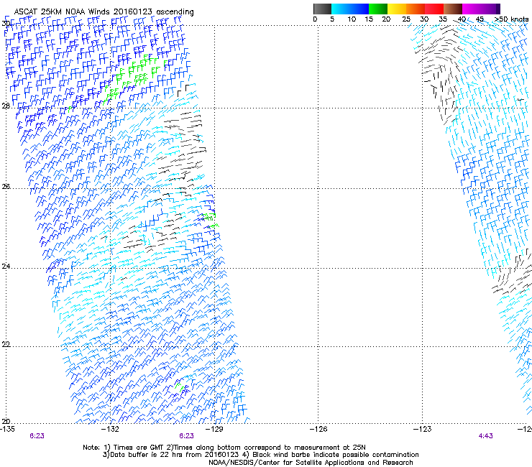532x467 pixels.
Task: Click the "0" value under the color bar
Action: (315, 19)
